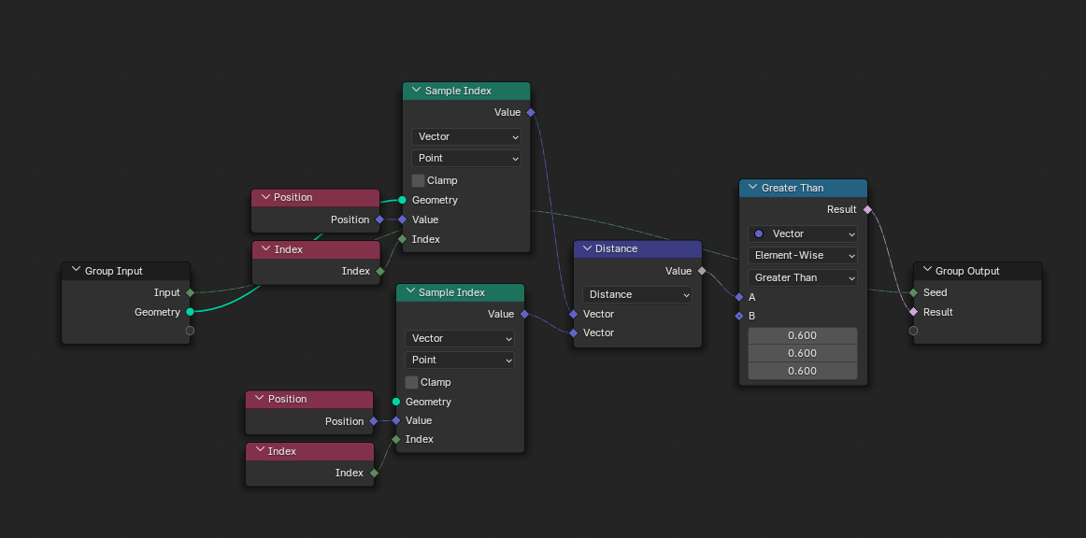Screen dimensions: 1086x538
Task: Click the lower Sample Index title text
Action: pyautogui.click(x=451, y=292)
